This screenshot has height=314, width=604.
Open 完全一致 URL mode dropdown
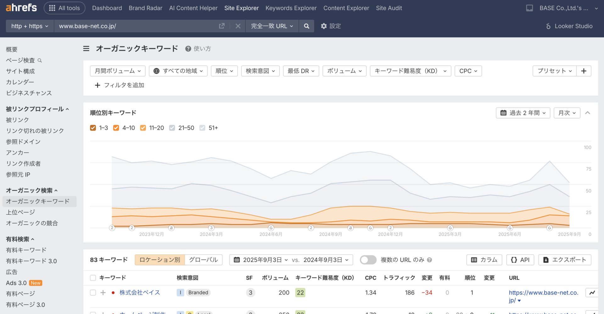272,26
